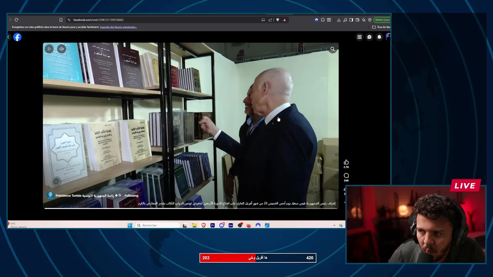Open After Effects from the taskbar

click(x=231, y=225)
